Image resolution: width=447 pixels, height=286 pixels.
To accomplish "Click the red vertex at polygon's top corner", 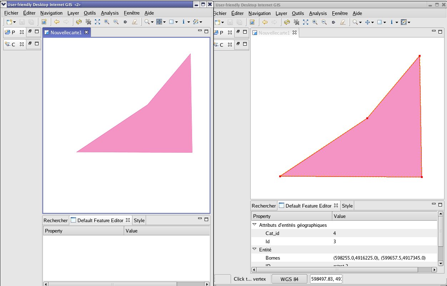I will pos(420,56).
